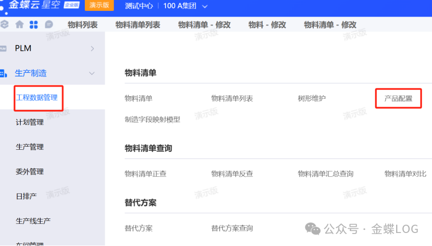Click the chat message bubble icon
Image resolution: width=432 pixels, height=246 pixels.
pos(48,24)
